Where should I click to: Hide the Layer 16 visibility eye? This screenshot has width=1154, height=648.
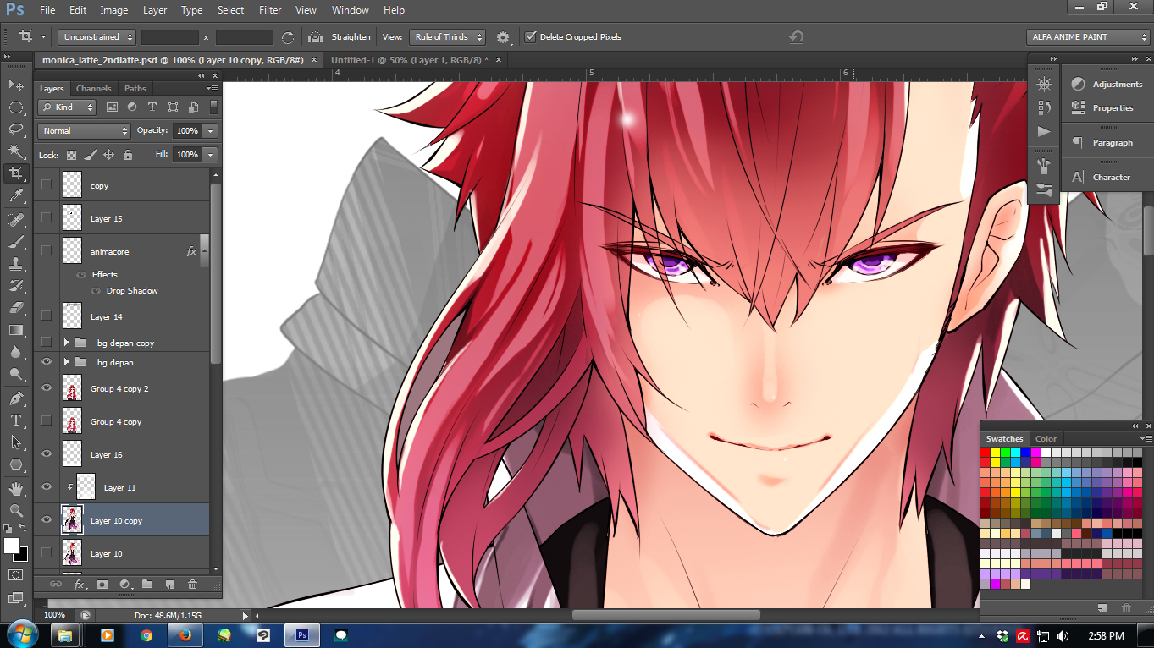coord(47,454)
